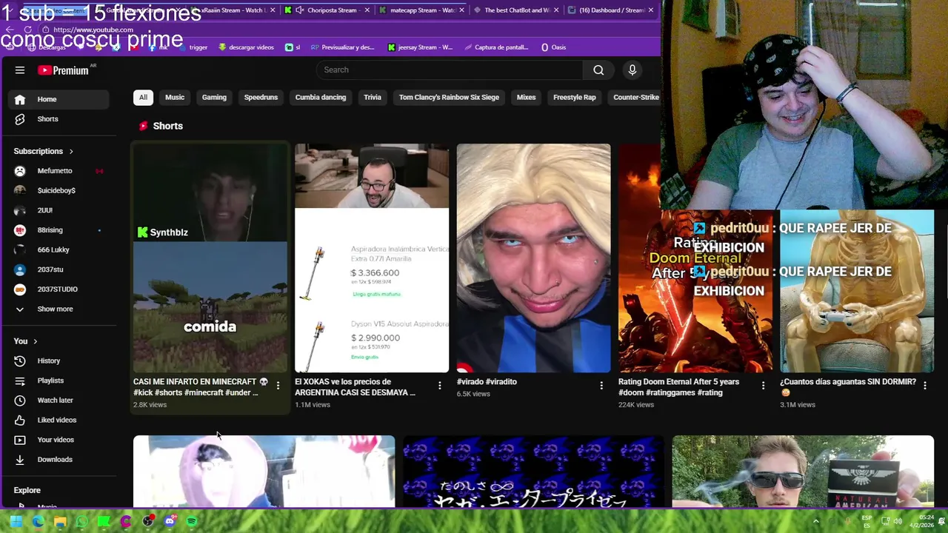The height and width of the screenshot is (533, 948).
Task: Unmute the Choriposta Stream tab speaker icon
Action: pyautogui.click(x=299, y=10)
